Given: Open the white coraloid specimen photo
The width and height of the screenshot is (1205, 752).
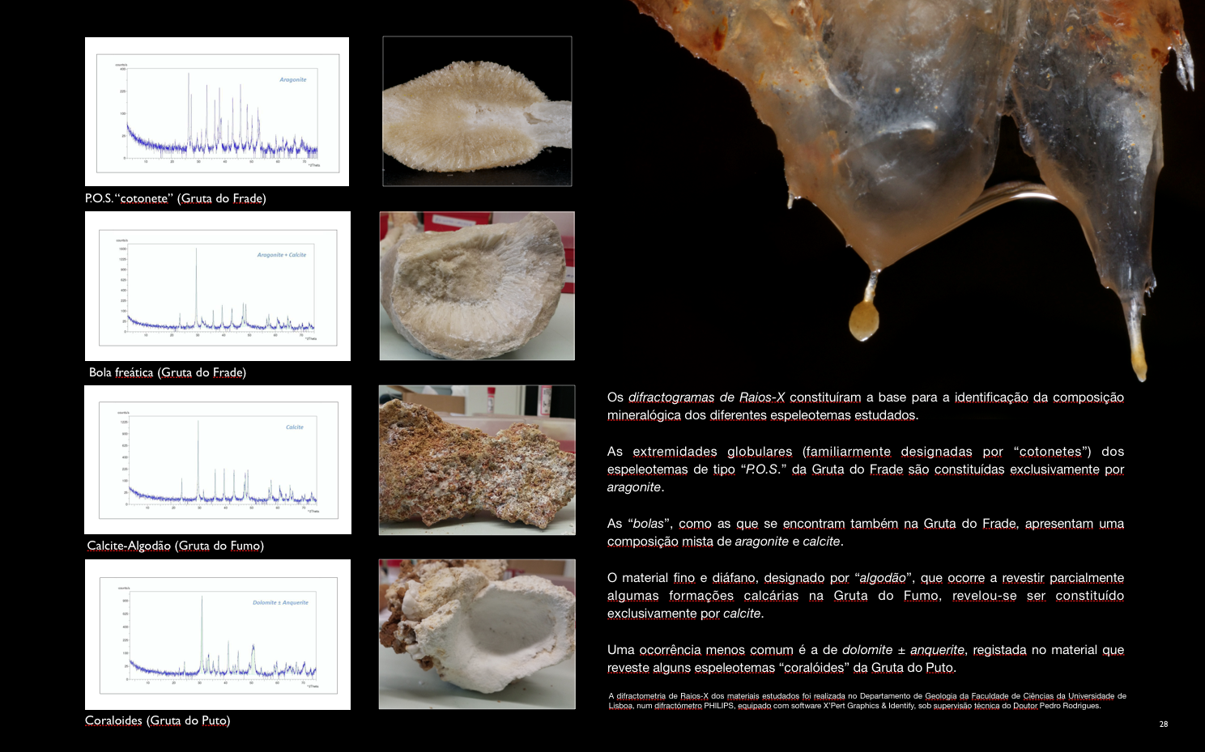Looking at the screenshot, I should [x=476, y=633].
